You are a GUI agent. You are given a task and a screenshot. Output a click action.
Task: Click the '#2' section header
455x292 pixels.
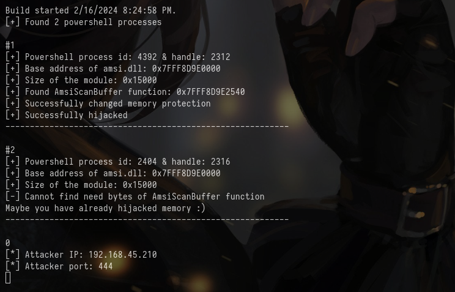click(10, 150)
